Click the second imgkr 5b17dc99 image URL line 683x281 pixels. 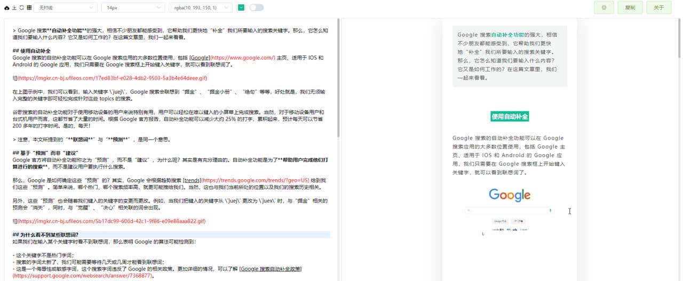tap(109, 221)
